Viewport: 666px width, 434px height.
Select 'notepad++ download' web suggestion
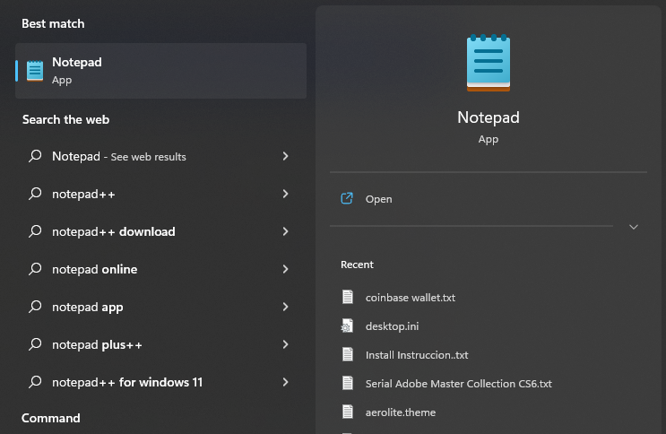[160, 231]
